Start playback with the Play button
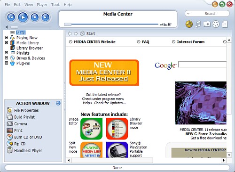The image size is (235, 172). pyautogui.click(x=23, y=17)
